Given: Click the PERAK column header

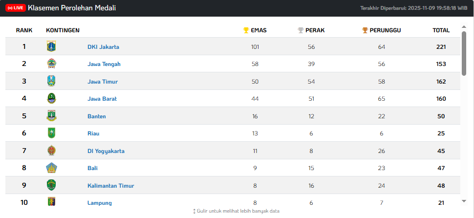Looking at the screenshot, I should [315, 30].
